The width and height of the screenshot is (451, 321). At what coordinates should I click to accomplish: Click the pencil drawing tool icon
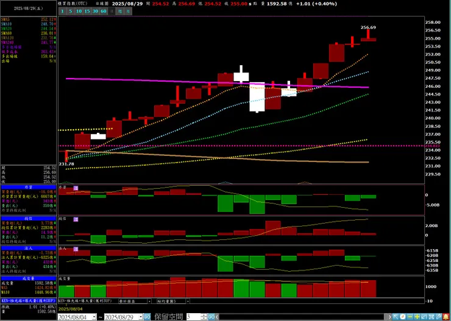(x=439, y=317)
